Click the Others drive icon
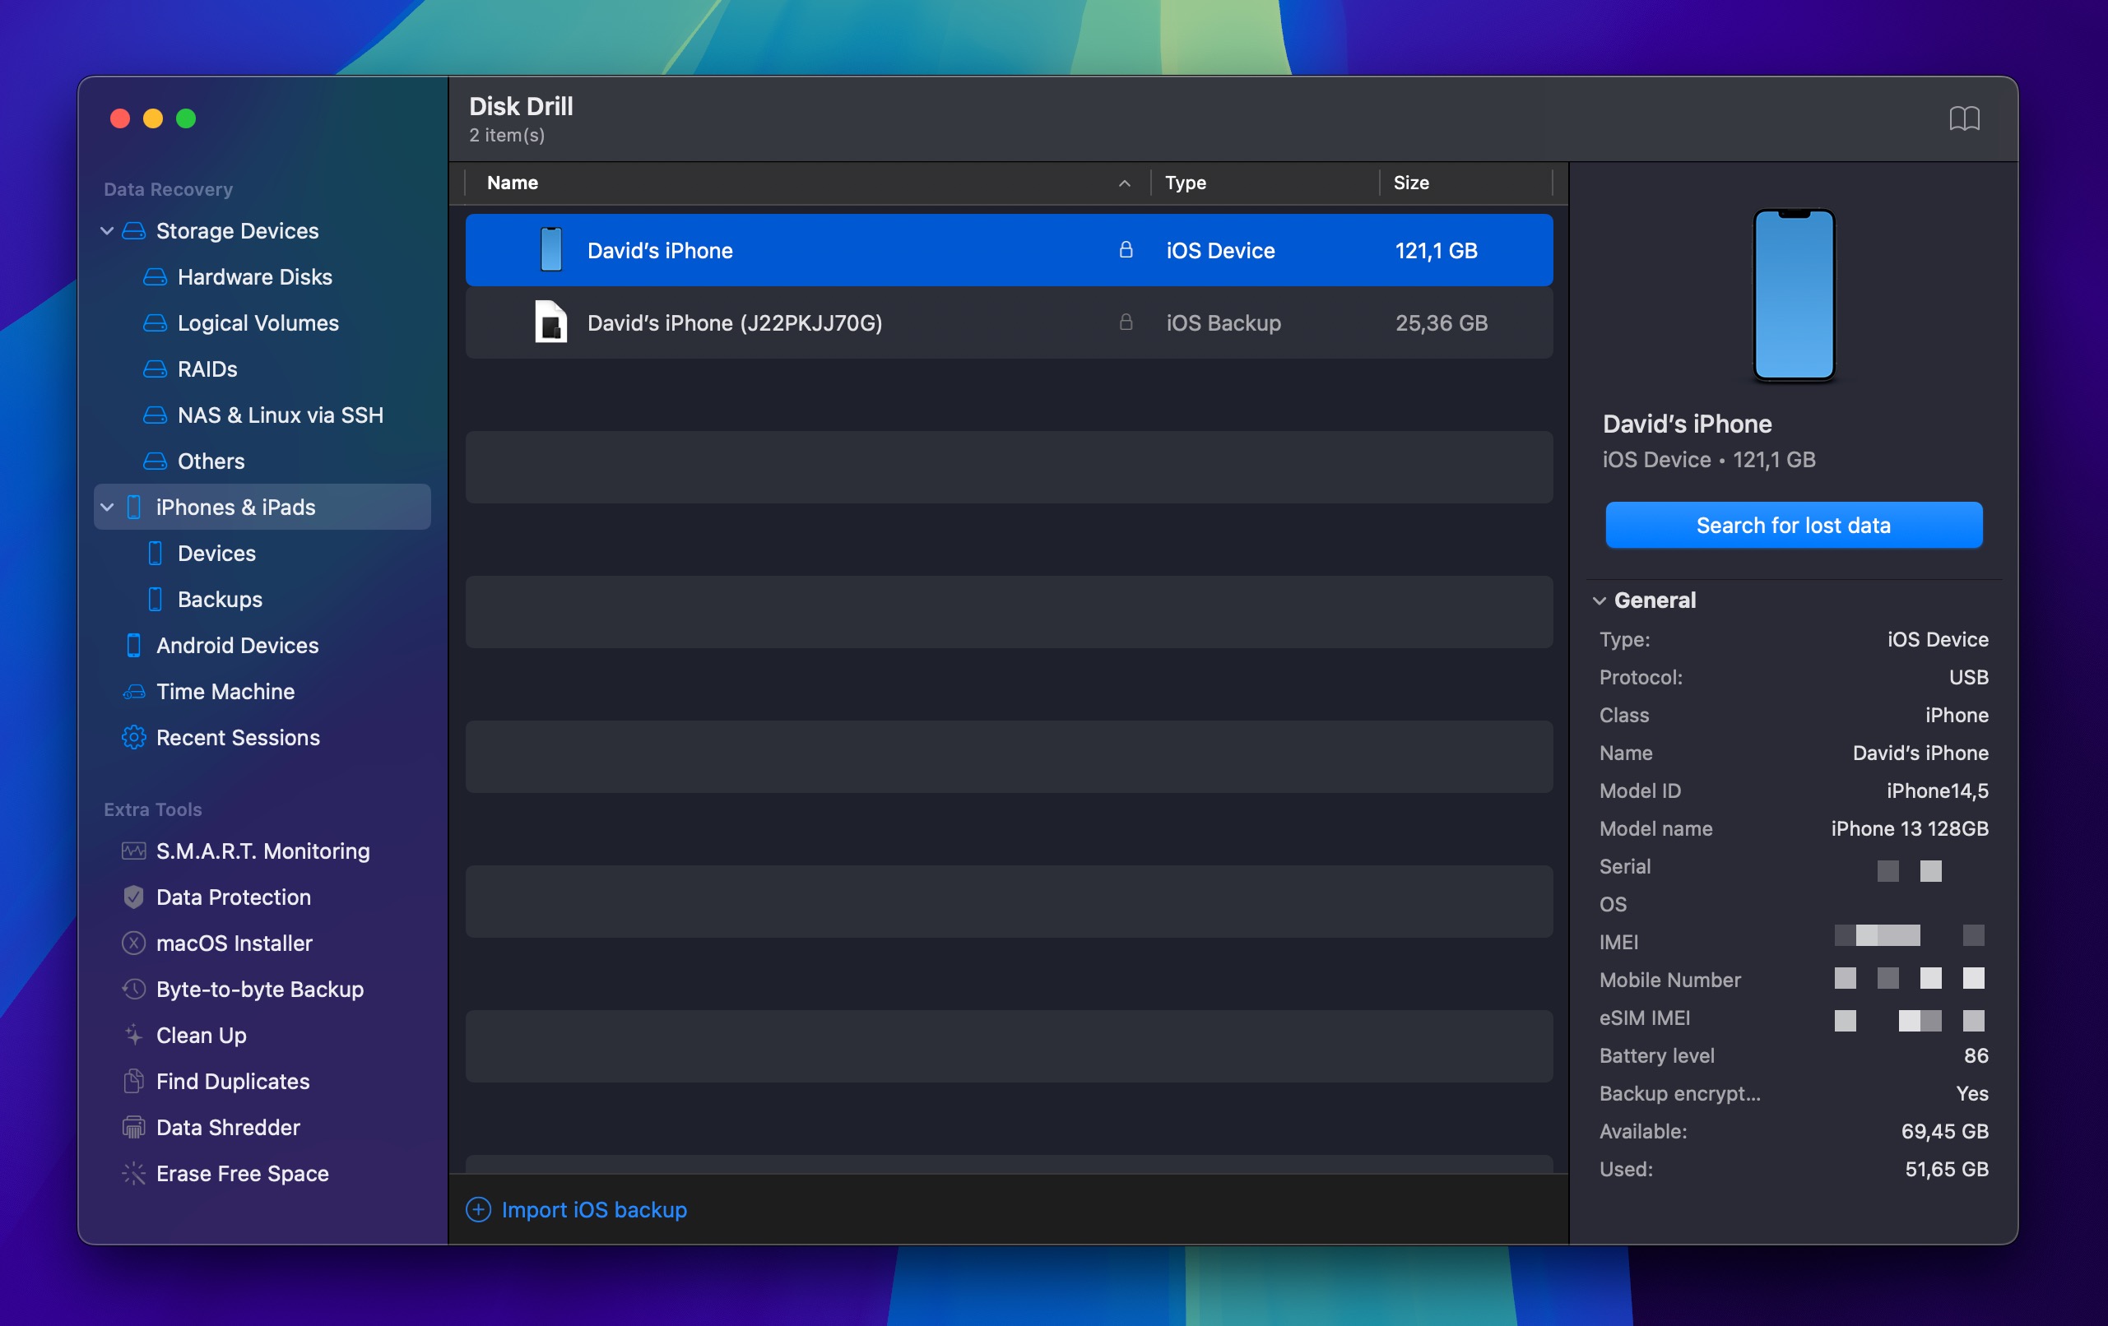This screenshot has width=2108, height=1326. 155,461
